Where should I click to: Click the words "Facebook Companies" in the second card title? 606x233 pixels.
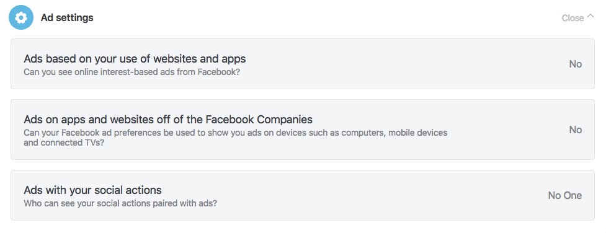(x=259, y=119)
